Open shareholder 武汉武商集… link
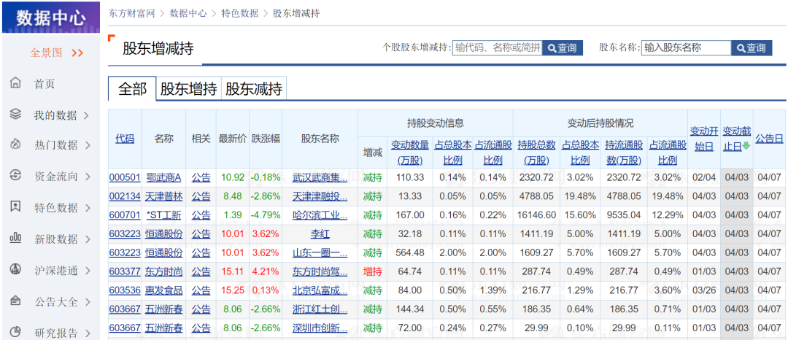The image size is (788, 340). [320, 177]
